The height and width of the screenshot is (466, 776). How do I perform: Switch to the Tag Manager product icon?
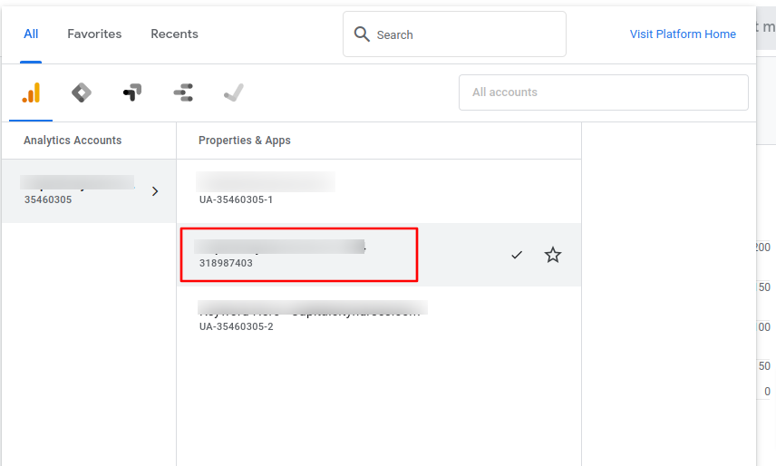coord(82,92)
